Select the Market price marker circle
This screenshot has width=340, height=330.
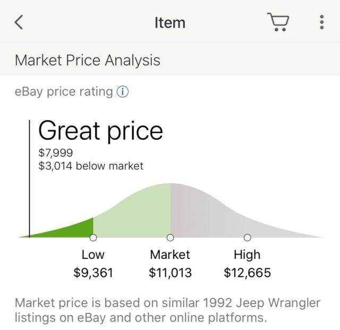click(170, 238)
